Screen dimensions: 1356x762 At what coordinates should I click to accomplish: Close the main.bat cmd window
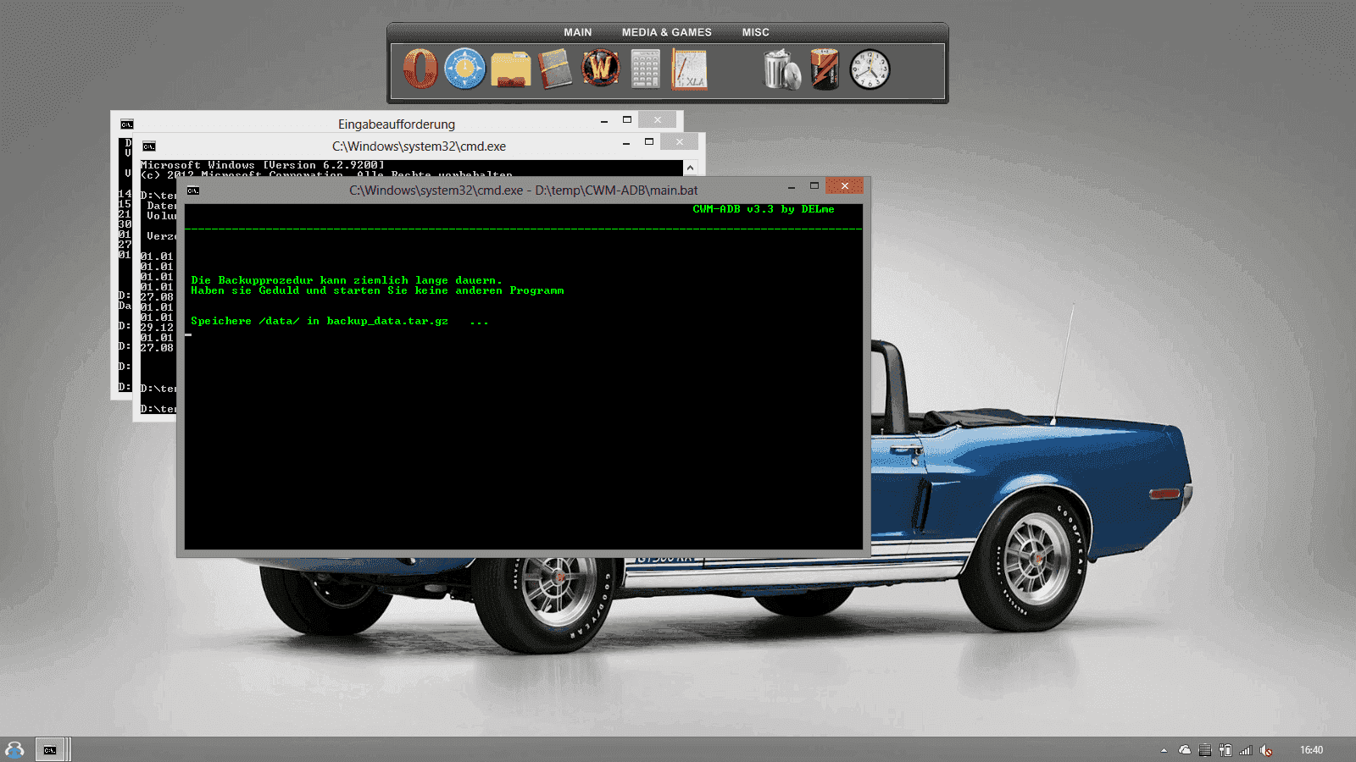point(845,185)
